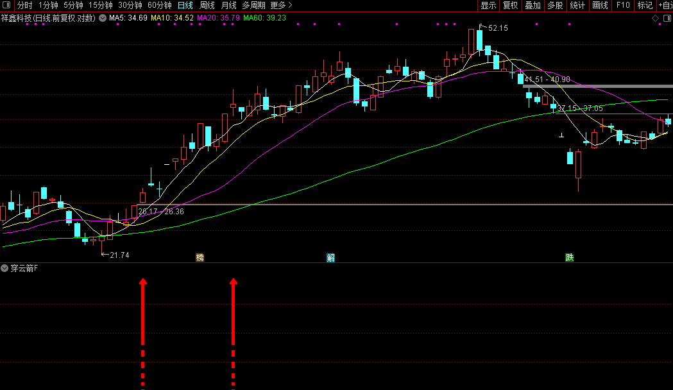
Task: Switch to the 30分钟 period tab
Action: (130, 5)
